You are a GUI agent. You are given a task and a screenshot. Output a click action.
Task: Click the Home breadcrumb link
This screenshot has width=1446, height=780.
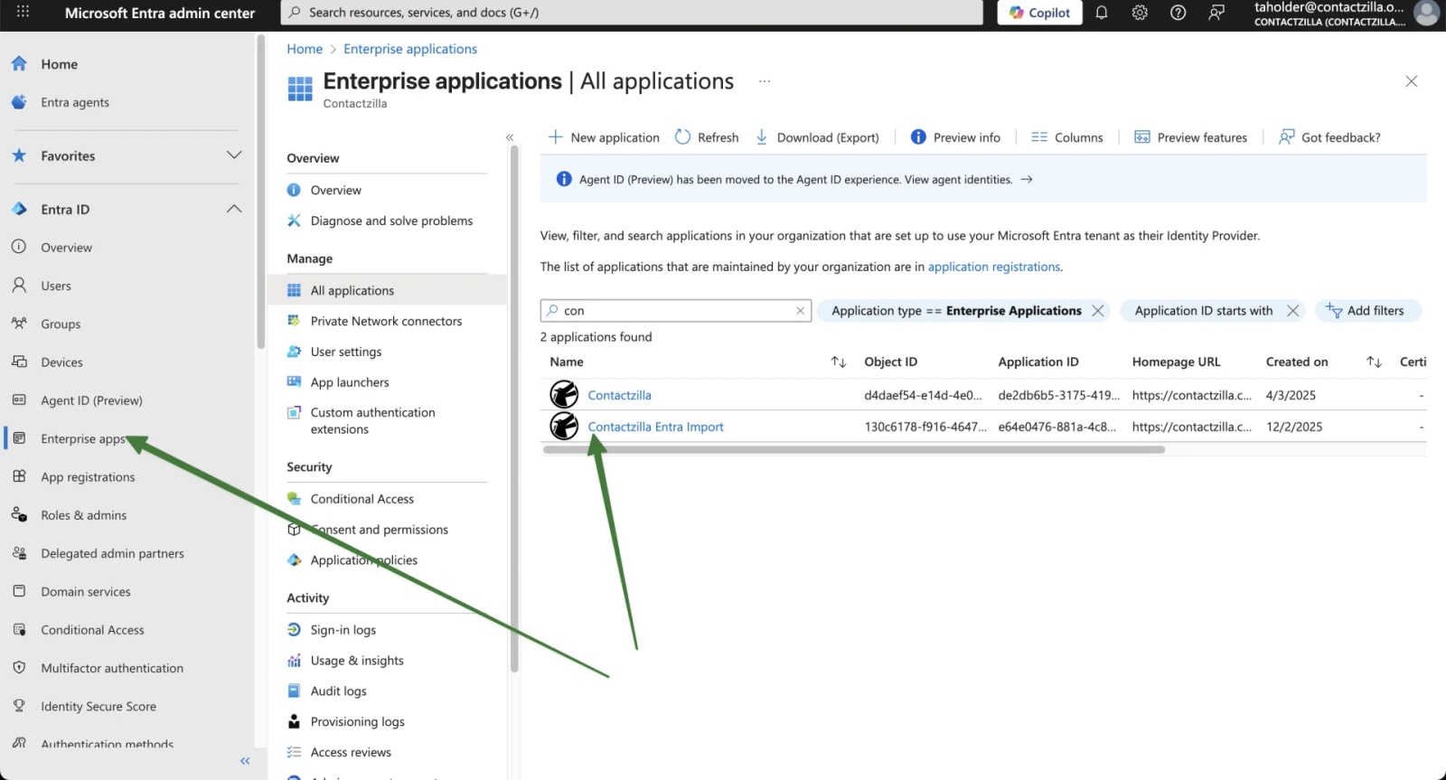305,49
